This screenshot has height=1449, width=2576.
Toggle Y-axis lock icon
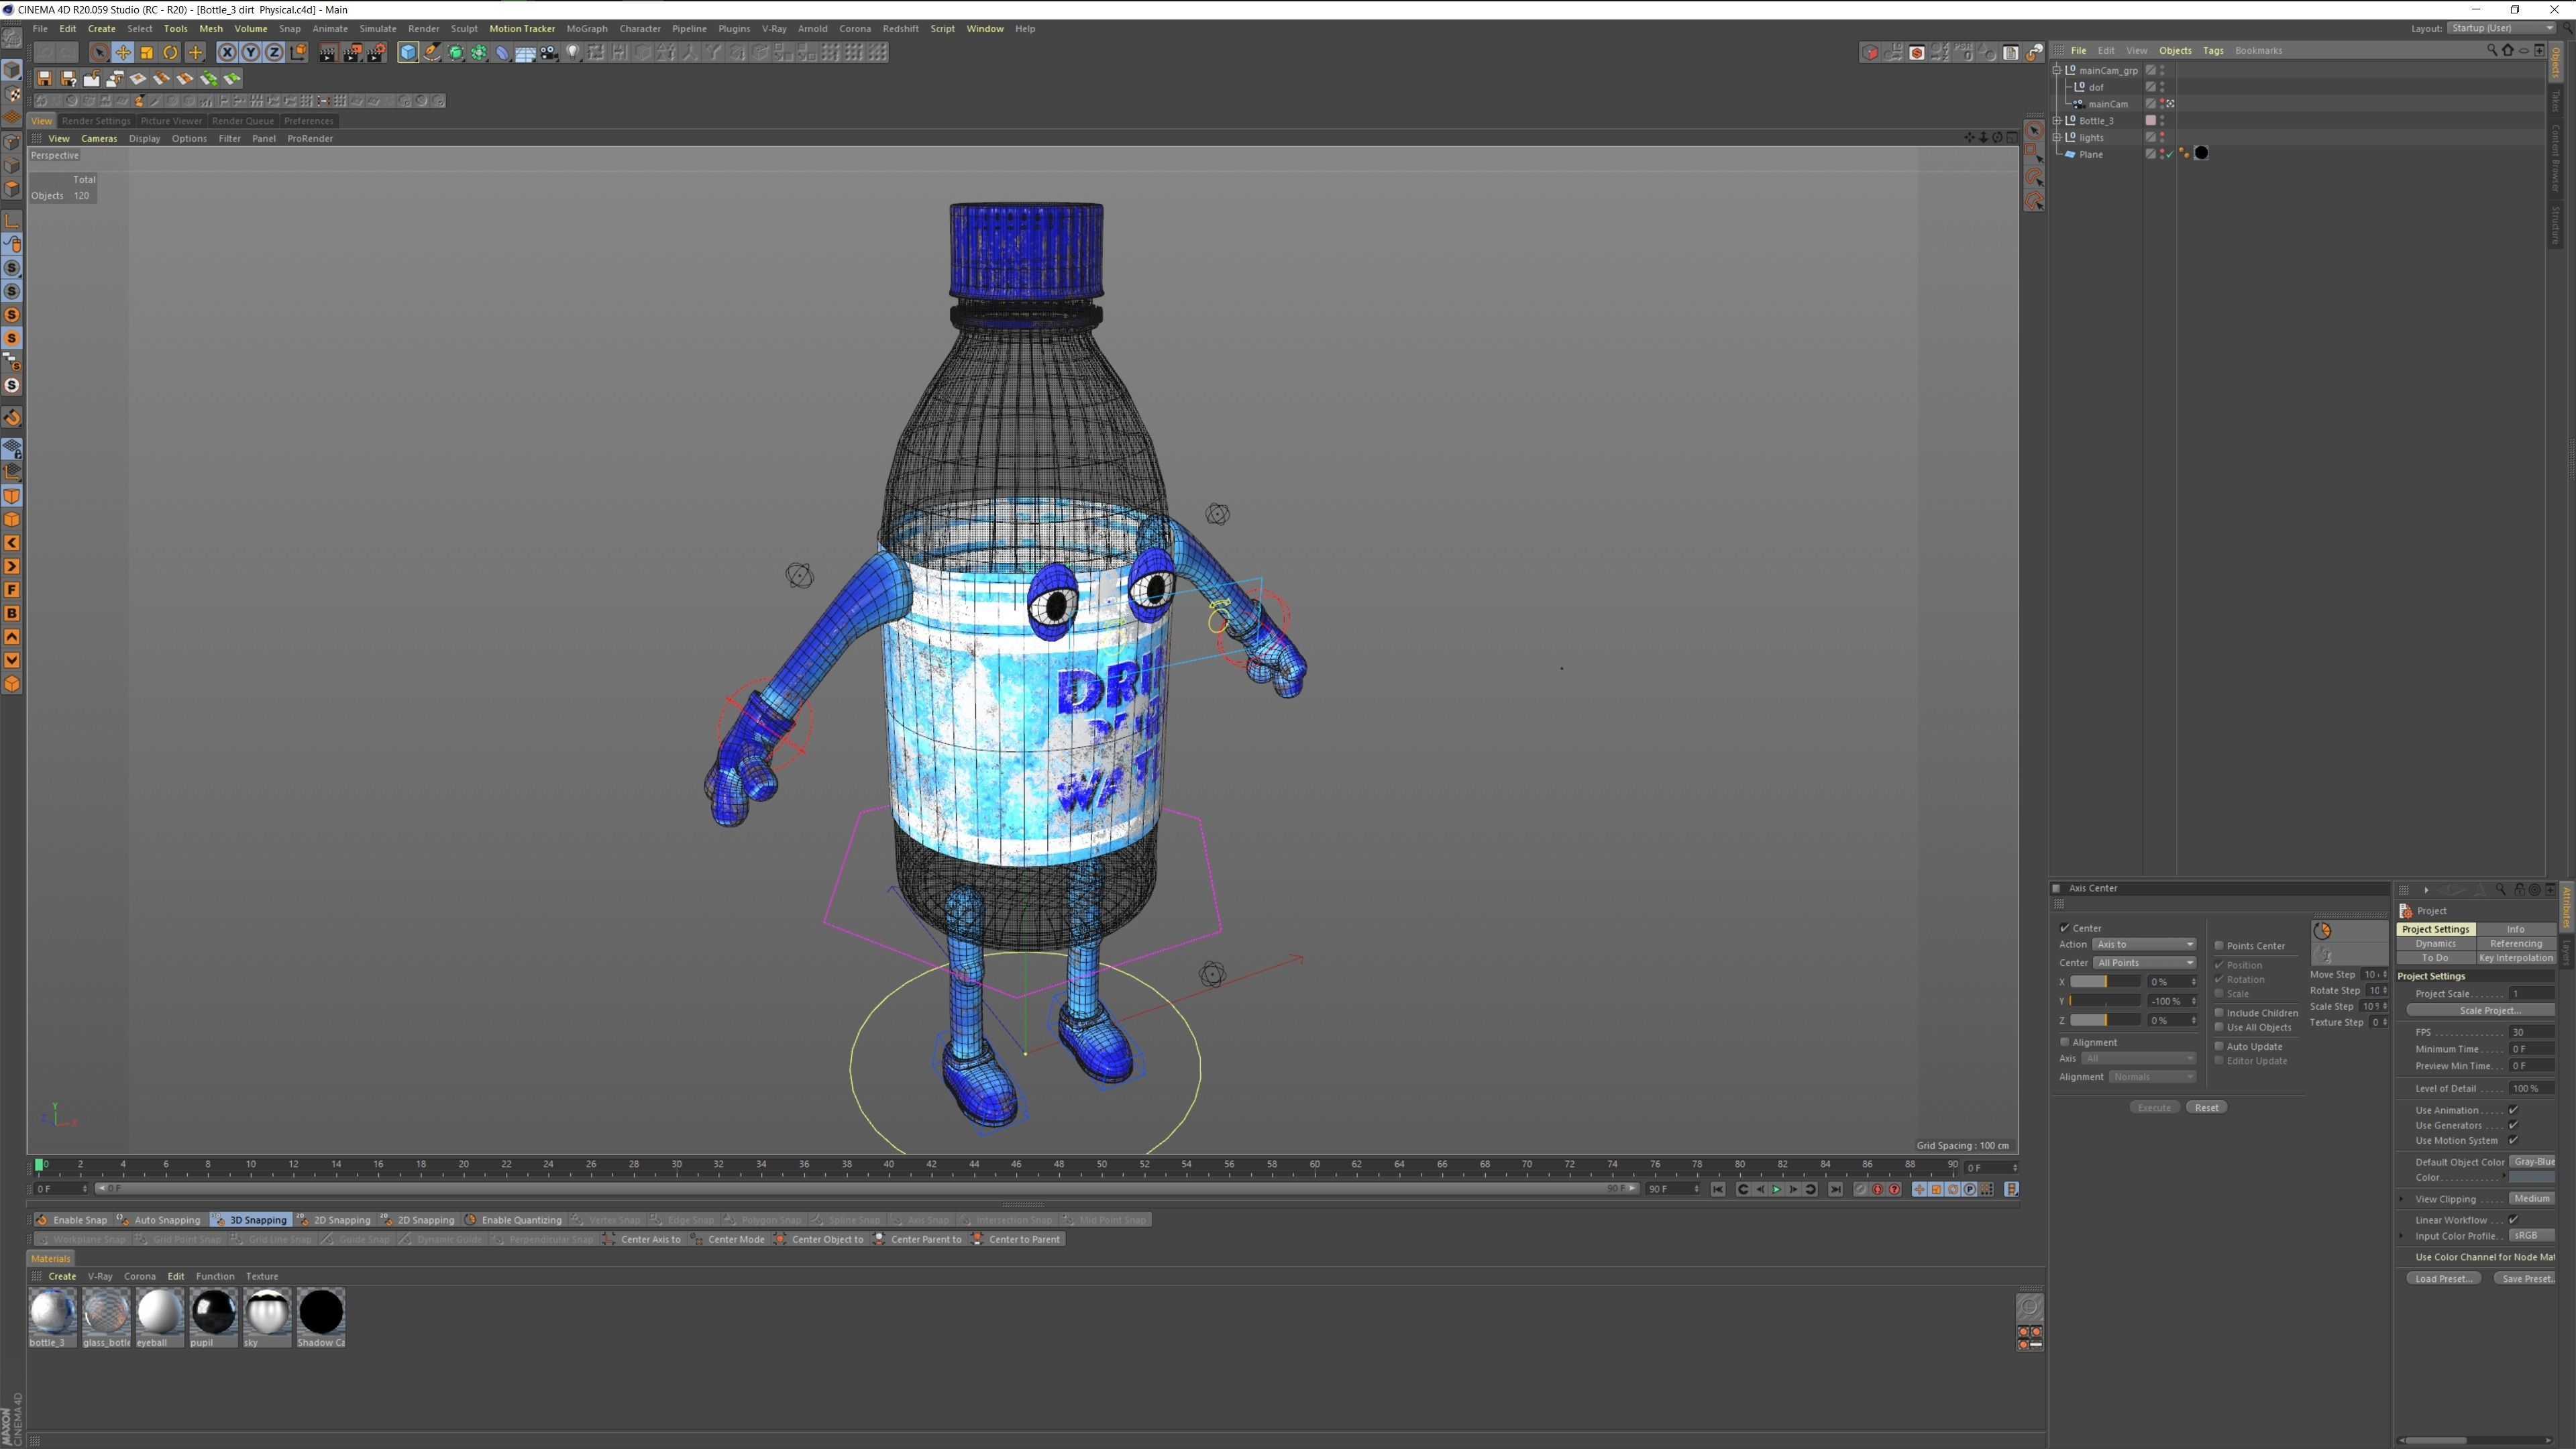pos(250,52)
